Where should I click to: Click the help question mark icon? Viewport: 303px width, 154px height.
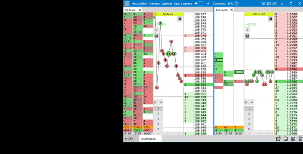[237, 3]
